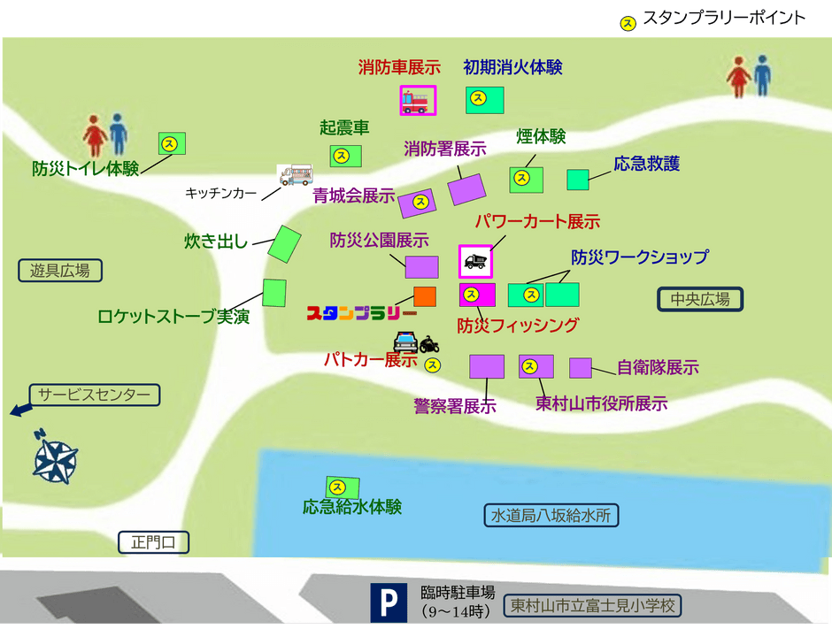Screen dimensions: 832x629
Task: Click the 炊き出し label text
Action: [216, 241]
